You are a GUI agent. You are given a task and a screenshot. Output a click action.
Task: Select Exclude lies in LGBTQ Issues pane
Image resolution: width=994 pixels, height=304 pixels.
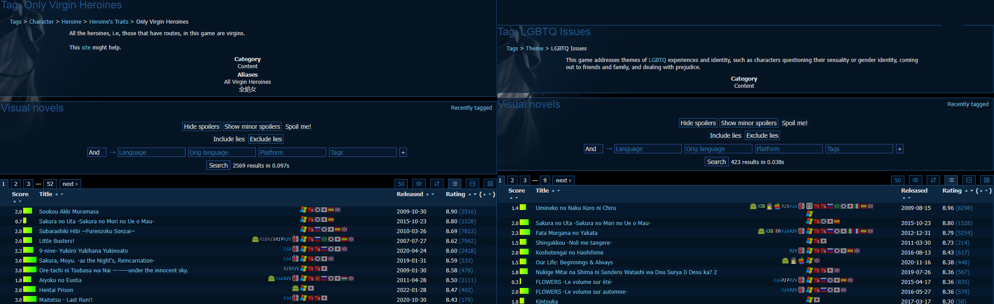[x=763, y=136]
